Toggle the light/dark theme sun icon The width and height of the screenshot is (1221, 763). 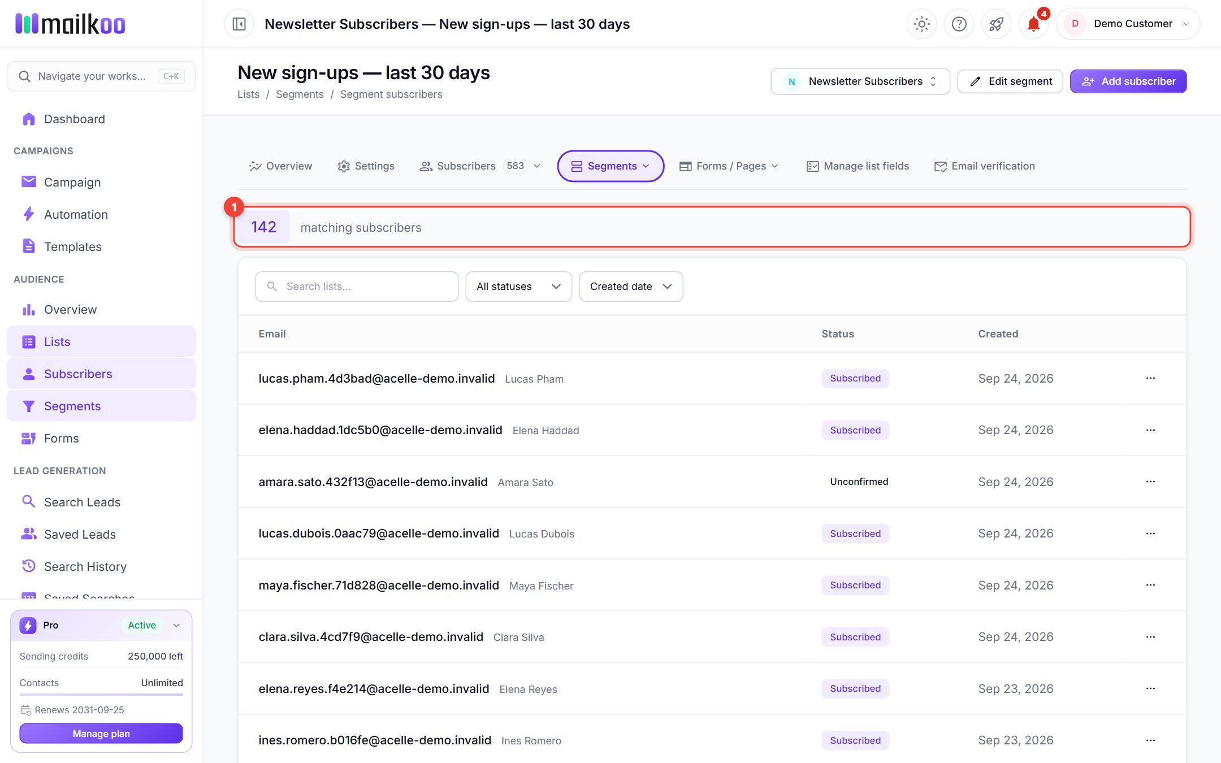921,24
